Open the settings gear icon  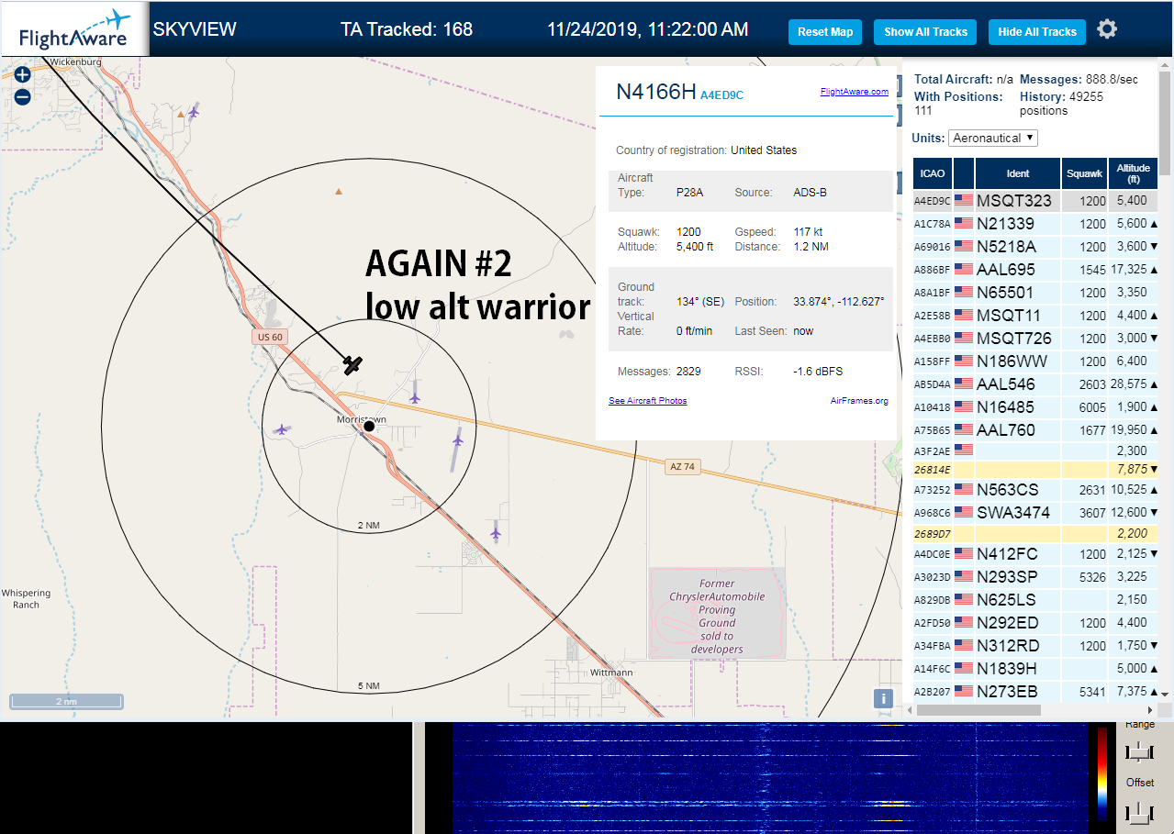tap(1107, 29)
